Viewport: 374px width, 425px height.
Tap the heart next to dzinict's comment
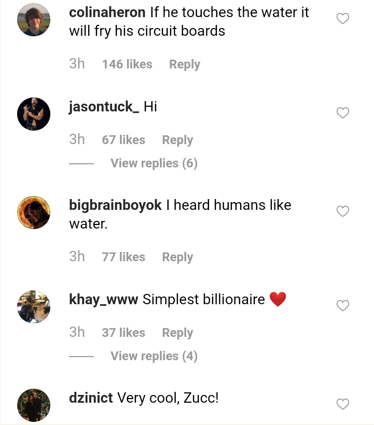coord(343,404)
